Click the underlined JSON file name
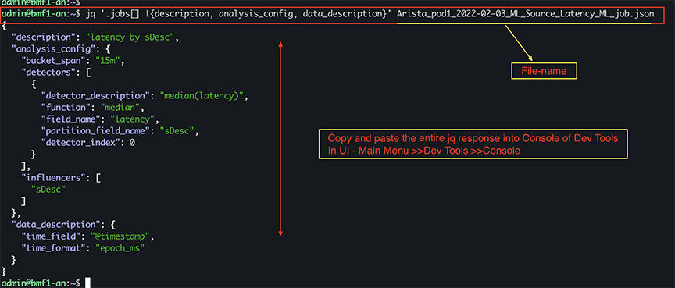This screenshot has height=288, width=675. [x=526, y=14]
